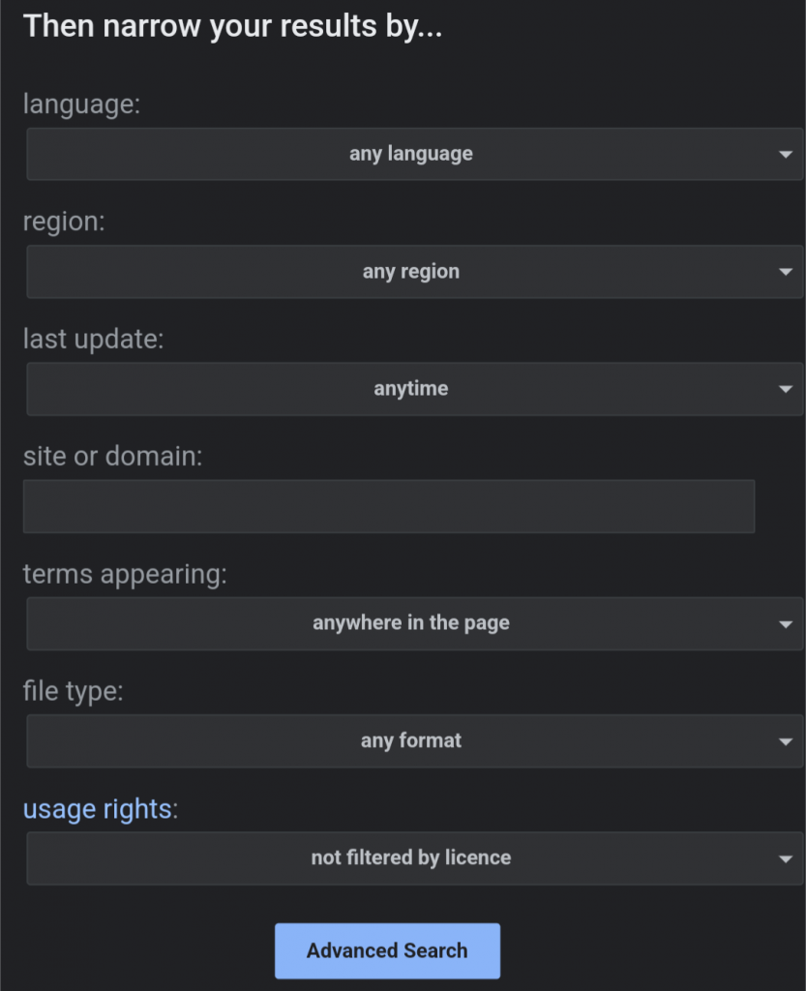Viewport: 806px width, 991px height.
Task: Click the caret arrow beside 'any format'
Action: (785, 741)
